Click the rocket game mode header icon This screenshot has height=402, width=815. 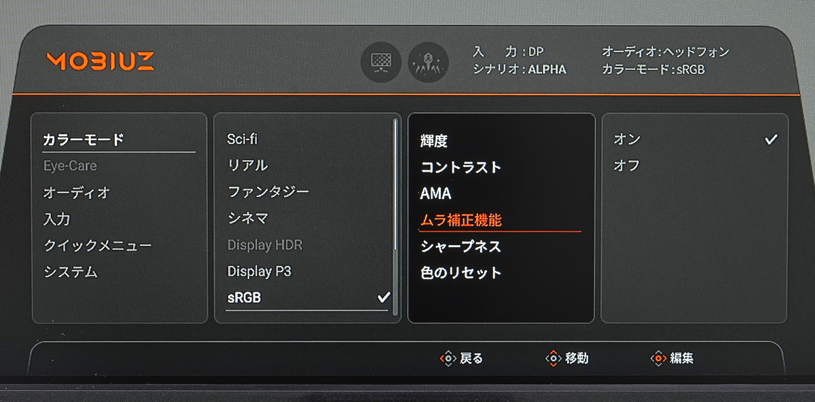click(x=428, y=62)
